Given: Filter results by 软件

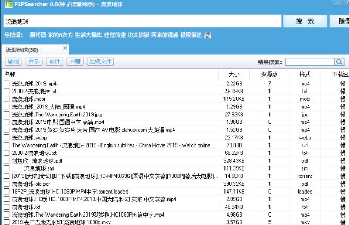Looking at the screenshot, I should pyautogui.click(x=54, y=61).
